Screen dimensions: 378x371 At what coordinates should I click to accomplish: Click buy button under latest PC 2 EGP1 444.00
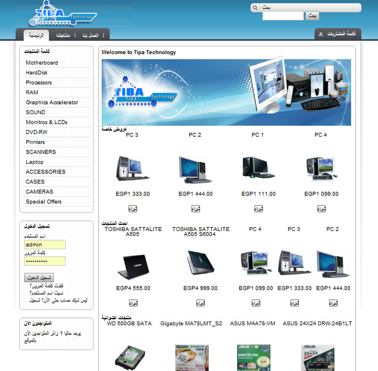coord(333,303)
